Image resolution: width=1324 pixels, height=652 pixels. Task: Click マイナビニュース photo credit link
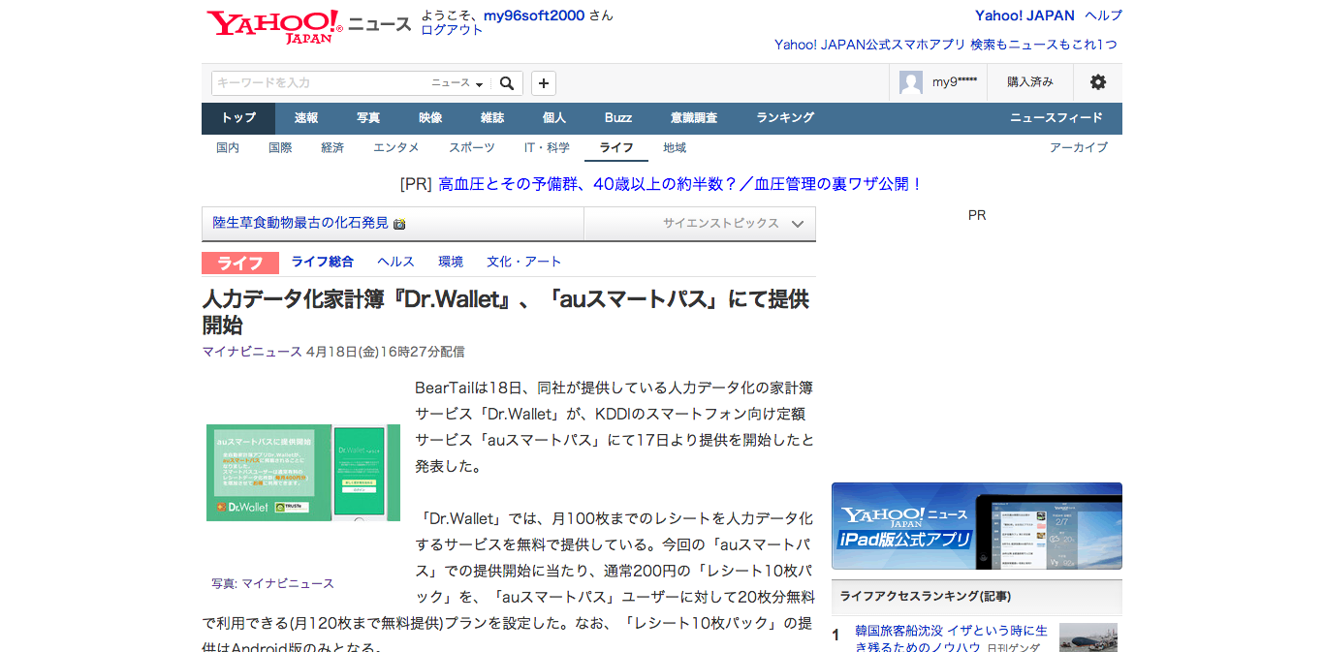288,583
